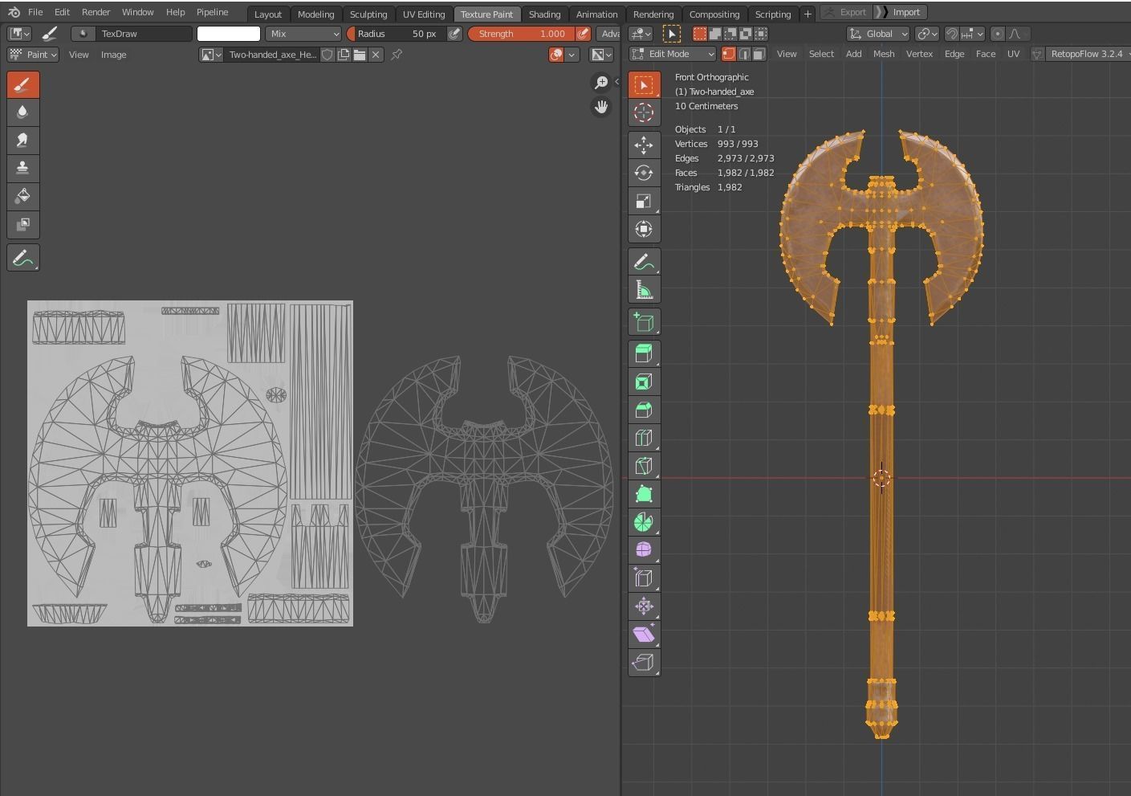Activate the Measure tool

[644, 290]
